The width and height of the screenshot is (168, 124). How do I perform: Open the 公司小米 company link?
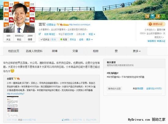pyautogui.click(x=80, y=34)
